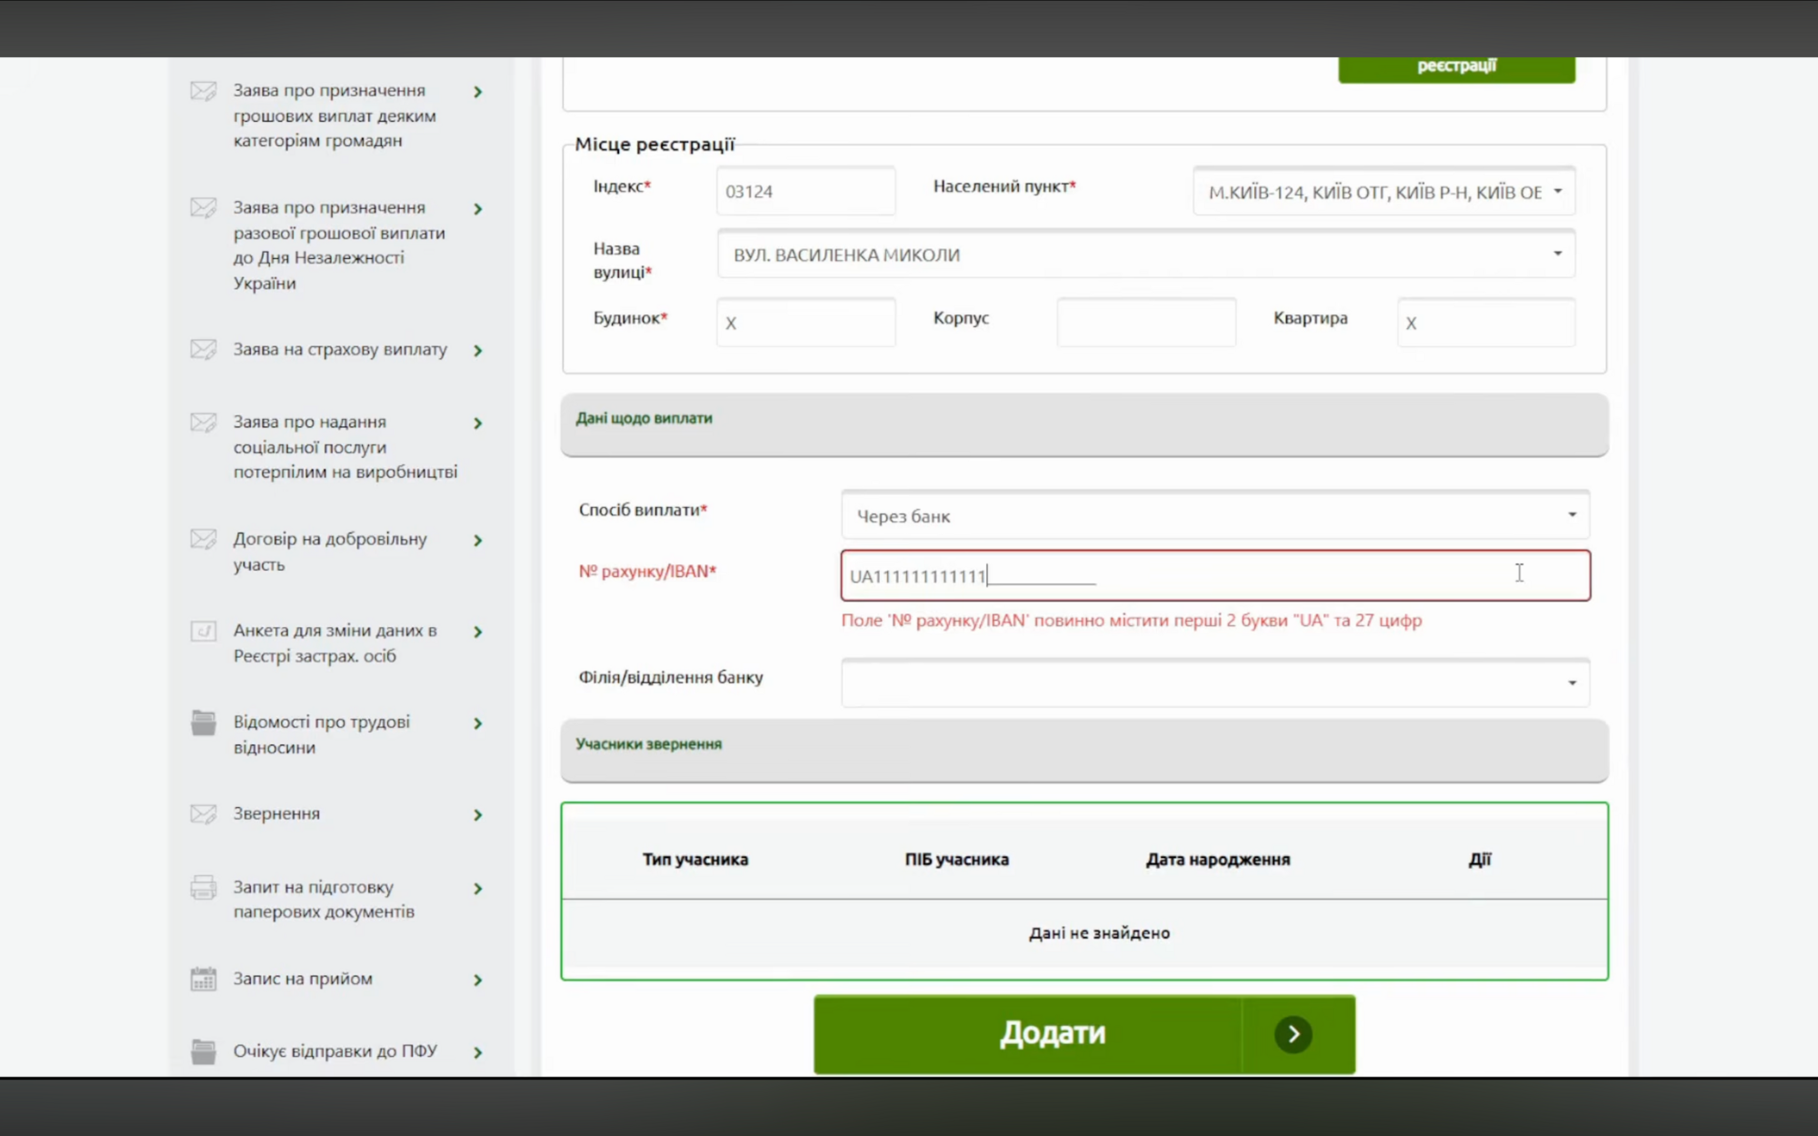
Task: Click the envelope icon for "Договір на добровільну участь"
Action: (202, 540)
